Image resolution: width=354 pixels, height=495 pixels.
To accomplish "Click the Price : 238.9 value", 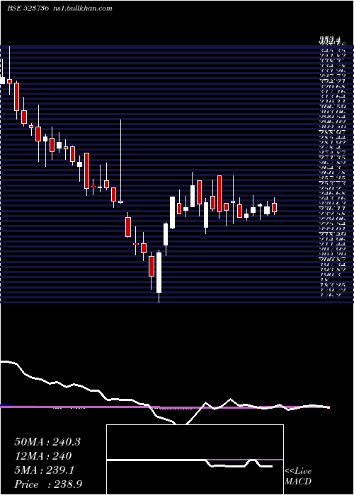I will [x=48, y=484].
